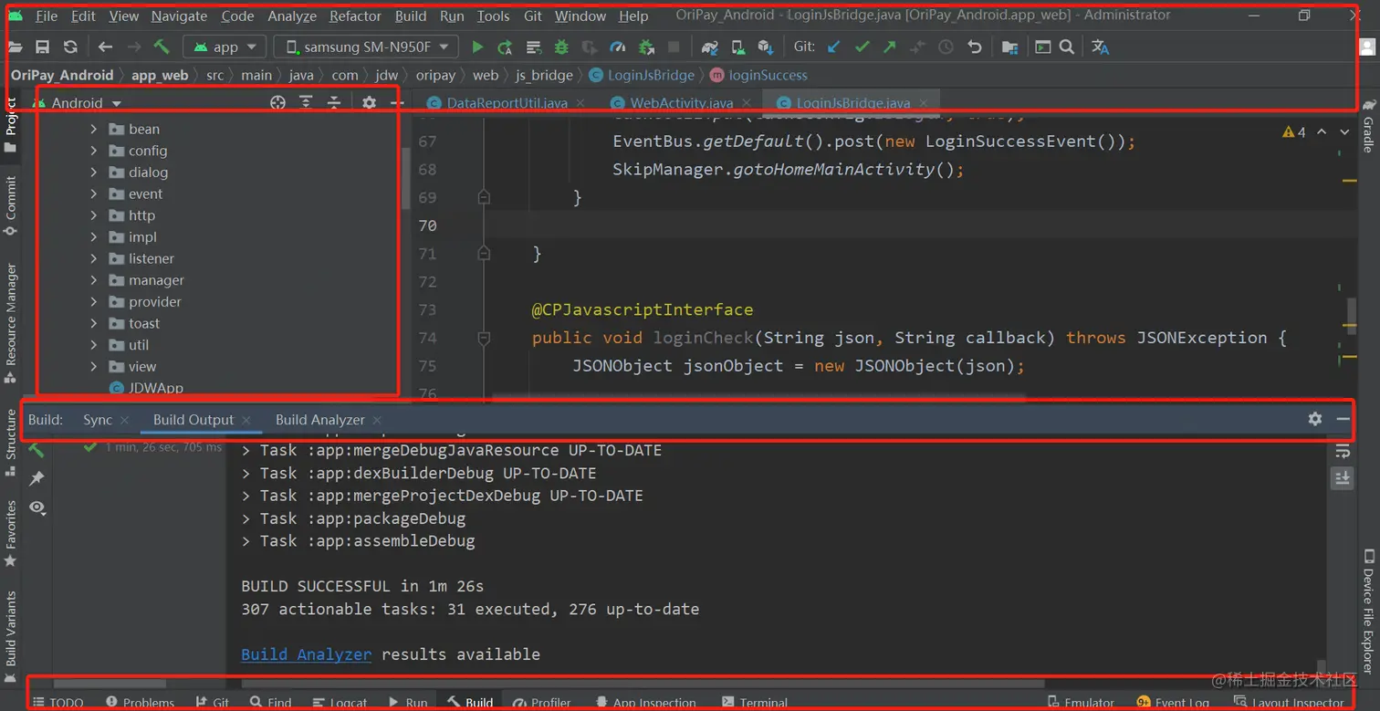Open the Profiler tool window button
The image size is (1380, 711).
click(x=542, y=702)
